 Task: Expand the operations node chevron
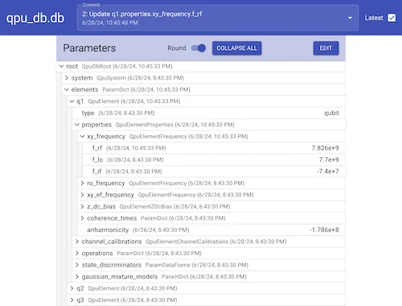point(77,253)
